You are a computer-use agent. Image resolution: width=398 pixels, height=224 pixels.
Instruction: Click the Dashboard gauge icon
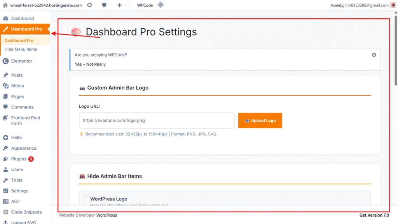(x=5, y=18)
